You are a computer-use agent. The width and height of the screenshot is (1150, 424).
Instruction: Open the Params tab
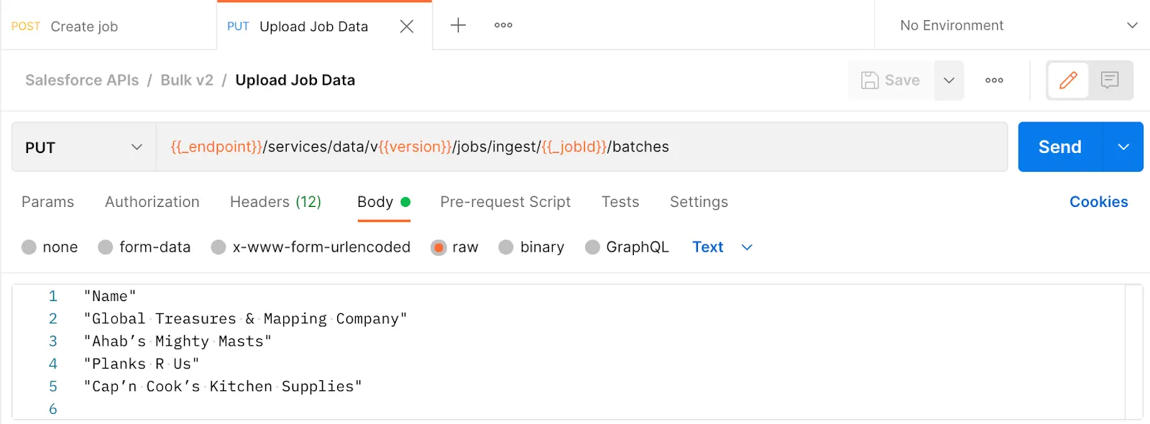pyautogui.click(x=47, y=202)
